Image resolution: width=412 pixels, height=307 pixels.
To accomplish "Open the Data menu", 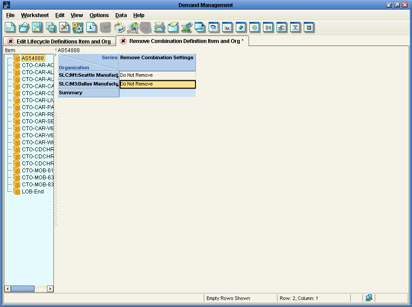I will (x=121, y=15).
